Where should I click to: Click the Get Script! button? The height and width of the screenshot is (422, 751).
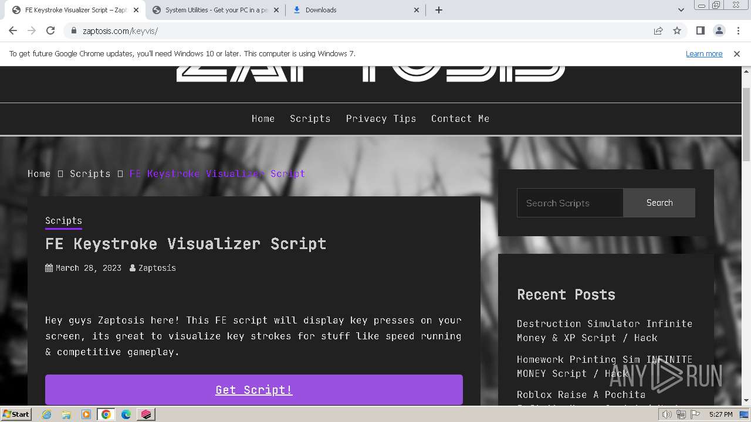coord(254,390)
